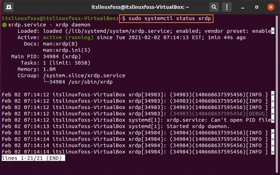Maximize the terminal window
Image resolution: width=280 pixels, height=175 pixels.
(257, 7)
